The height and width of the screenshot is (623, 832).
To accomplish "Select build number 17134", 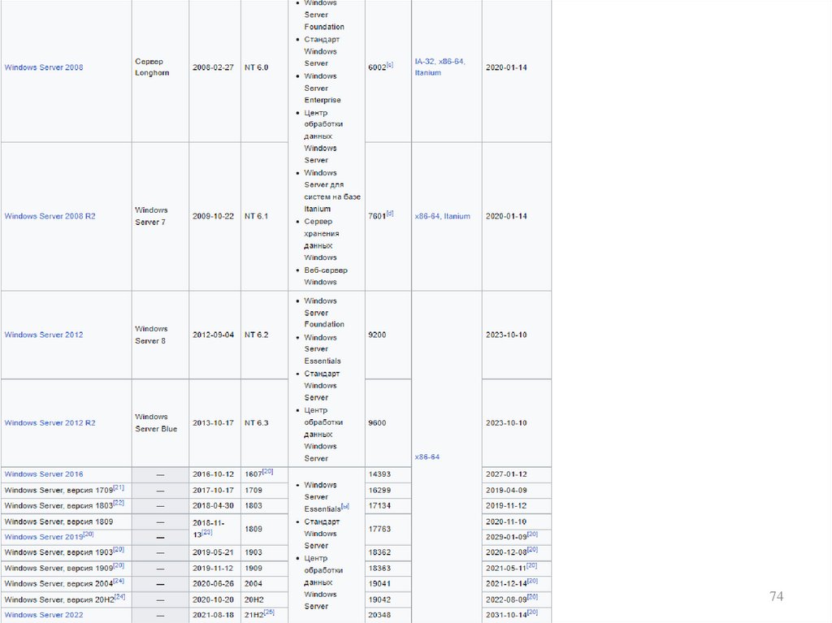I will pos(379,506).
